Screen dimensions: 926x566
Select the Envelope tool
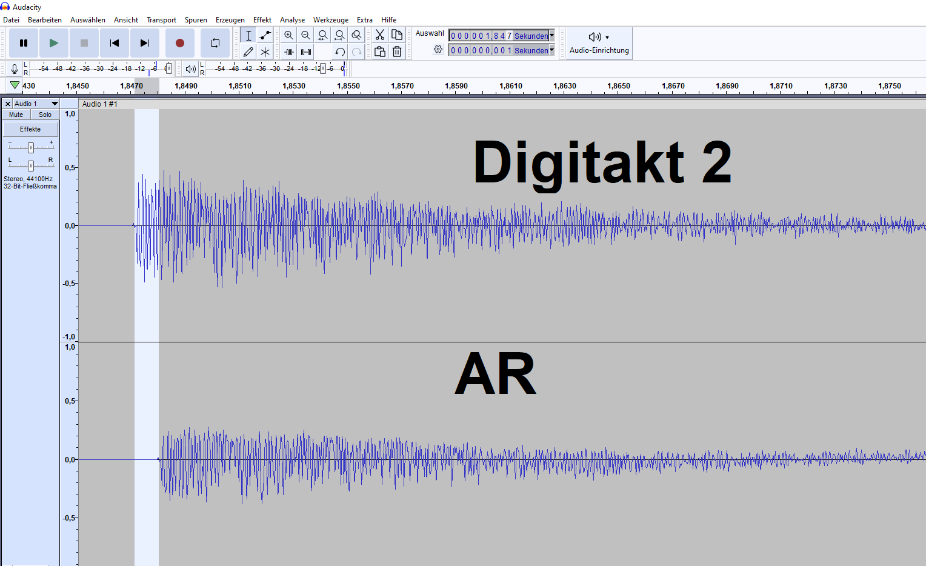tap(265, 35)
